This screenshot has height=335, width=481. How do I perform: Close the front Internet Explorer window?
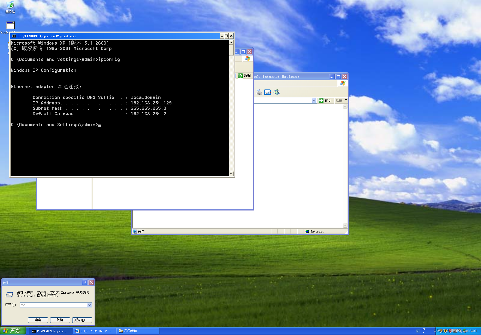pos(344,77)
